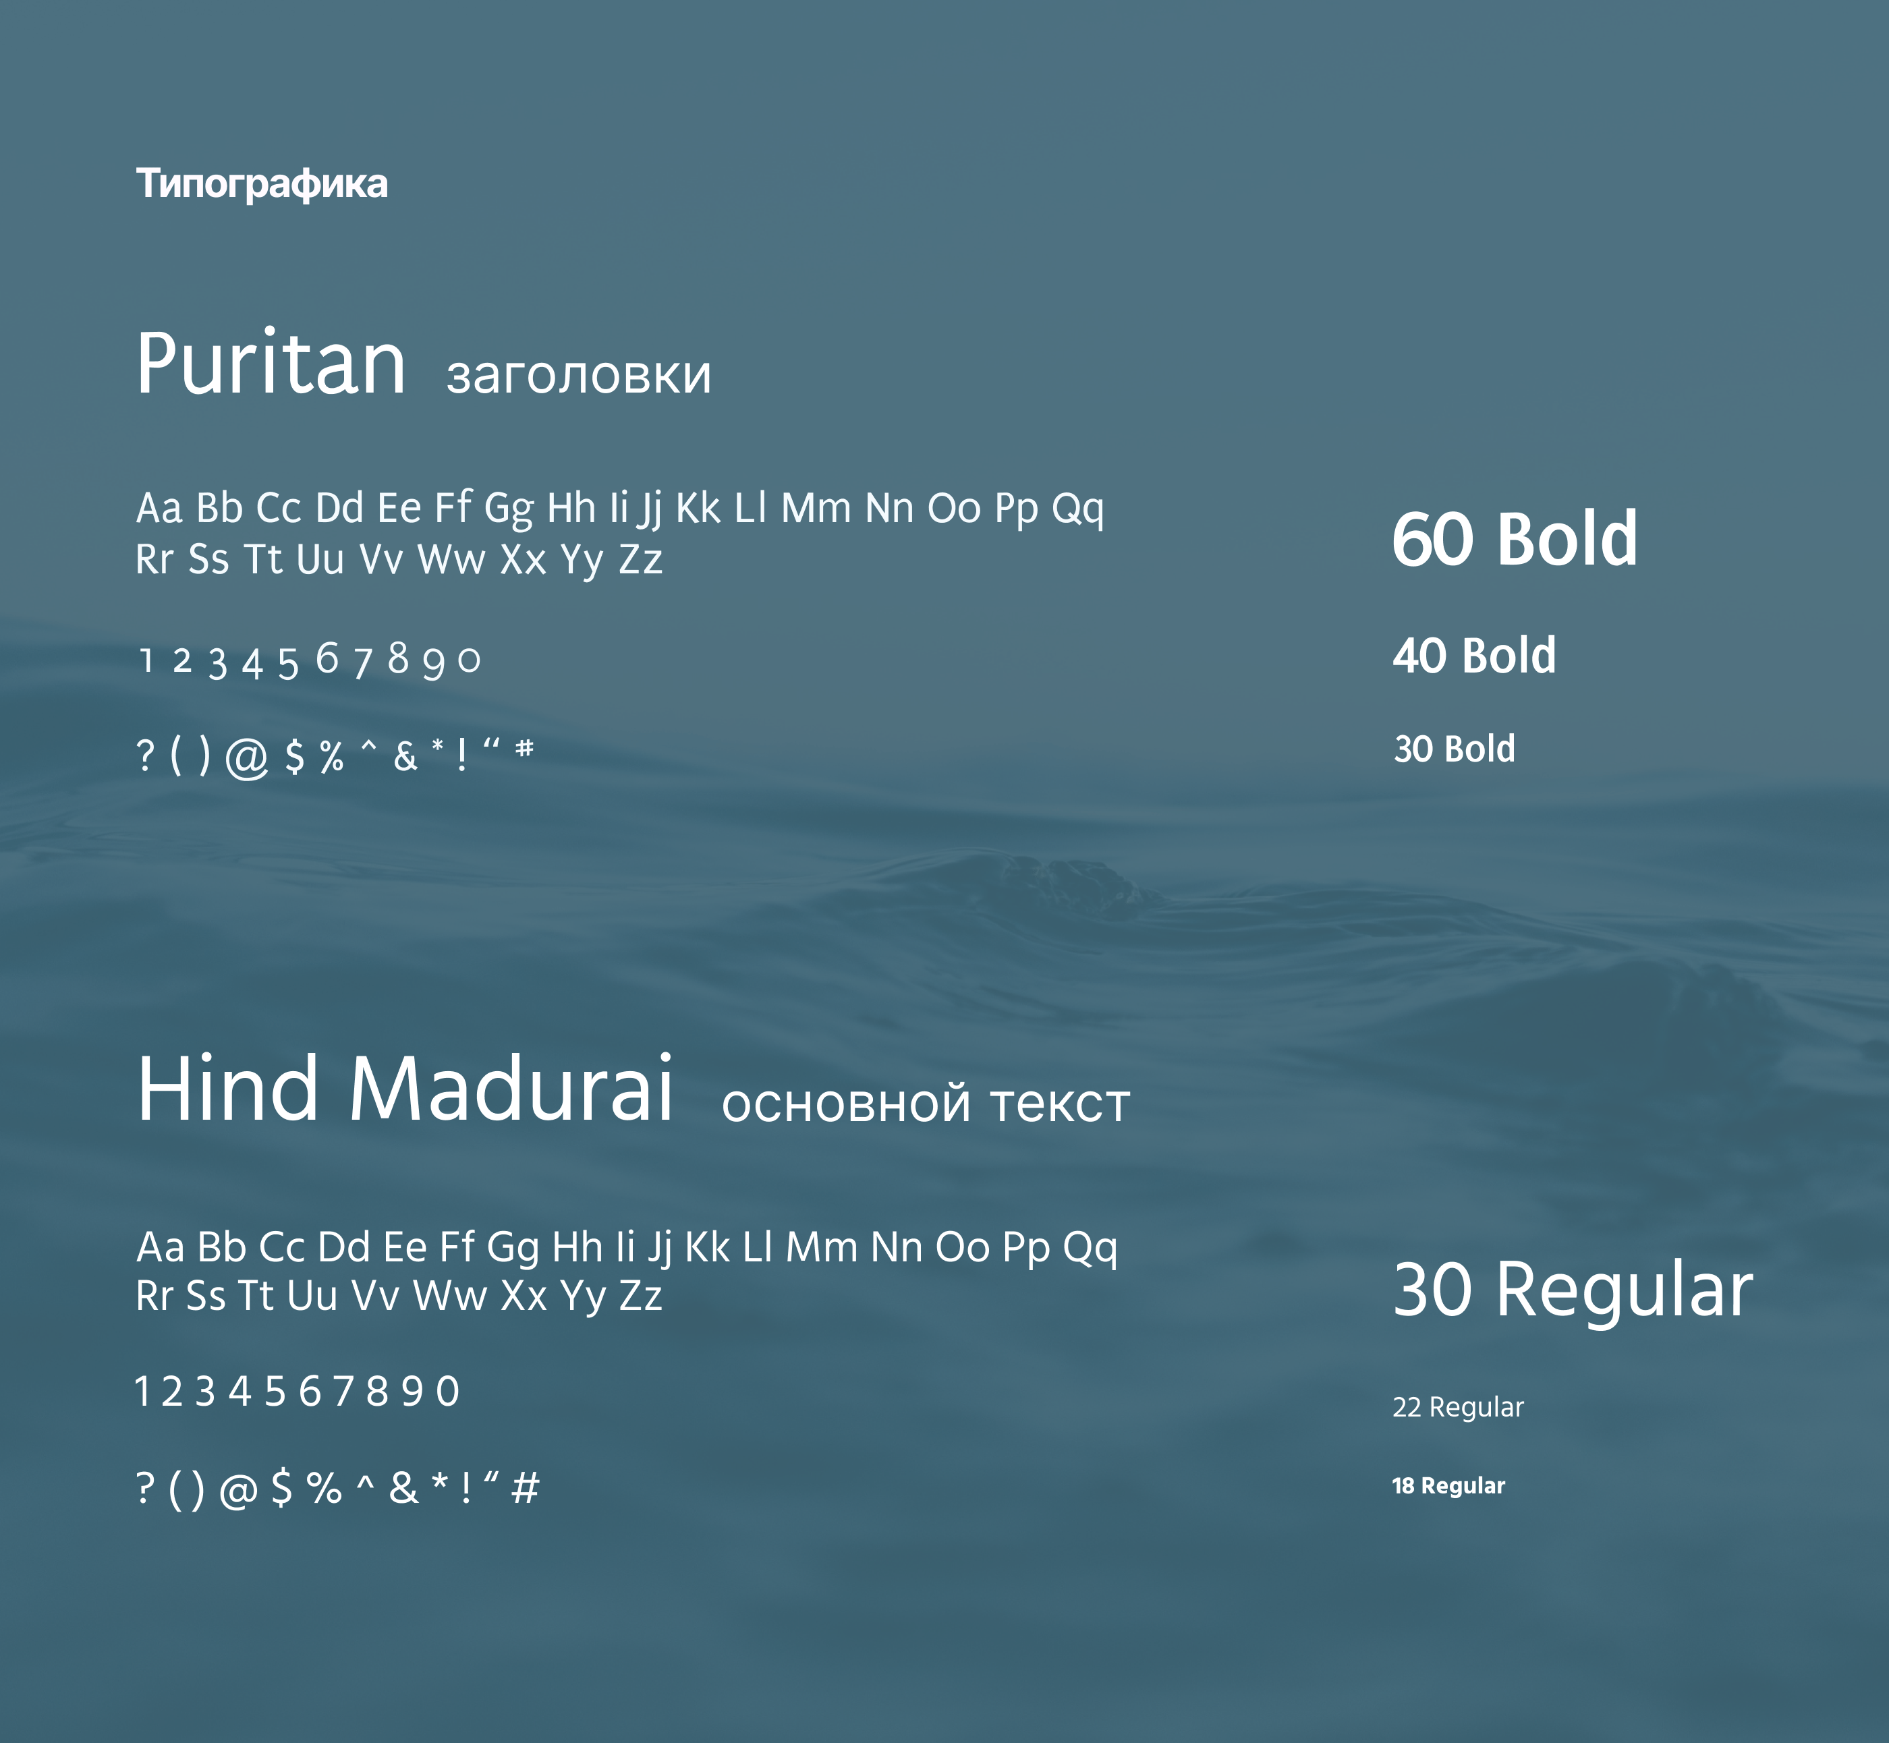Click digit 0 in Hind Madurai numerals row

pos(448,1392)
